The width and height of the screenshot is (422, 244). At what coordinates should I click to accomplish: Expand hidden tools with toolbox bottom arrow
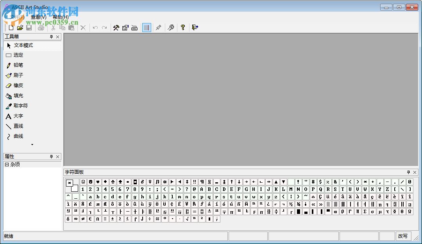(x=32, y=145)
